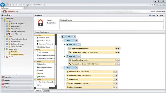
Task: Click the address bar search icon
Action: [x=148, y=5]
